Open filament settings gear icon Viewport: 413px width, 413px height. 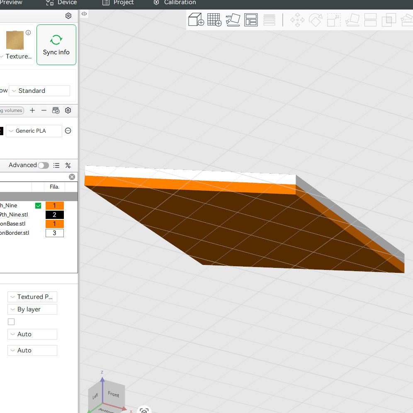(x=68, y=110)
